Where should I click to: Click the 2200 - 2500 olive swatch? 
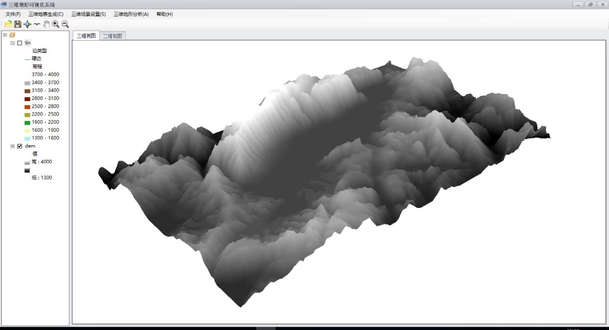pyautogui.click(x=27, y=115)
